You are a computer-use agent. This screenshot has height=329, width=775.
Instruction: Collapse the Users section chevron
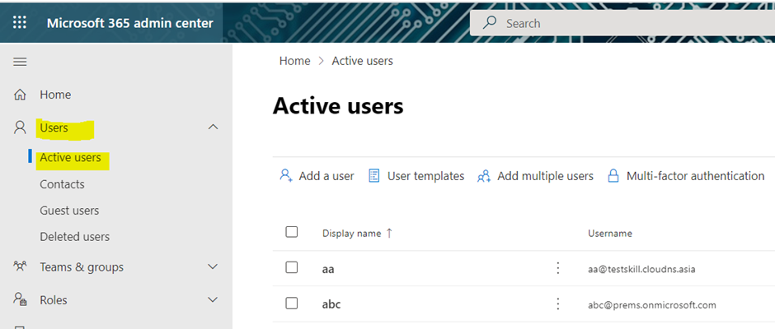coord(213,127)
